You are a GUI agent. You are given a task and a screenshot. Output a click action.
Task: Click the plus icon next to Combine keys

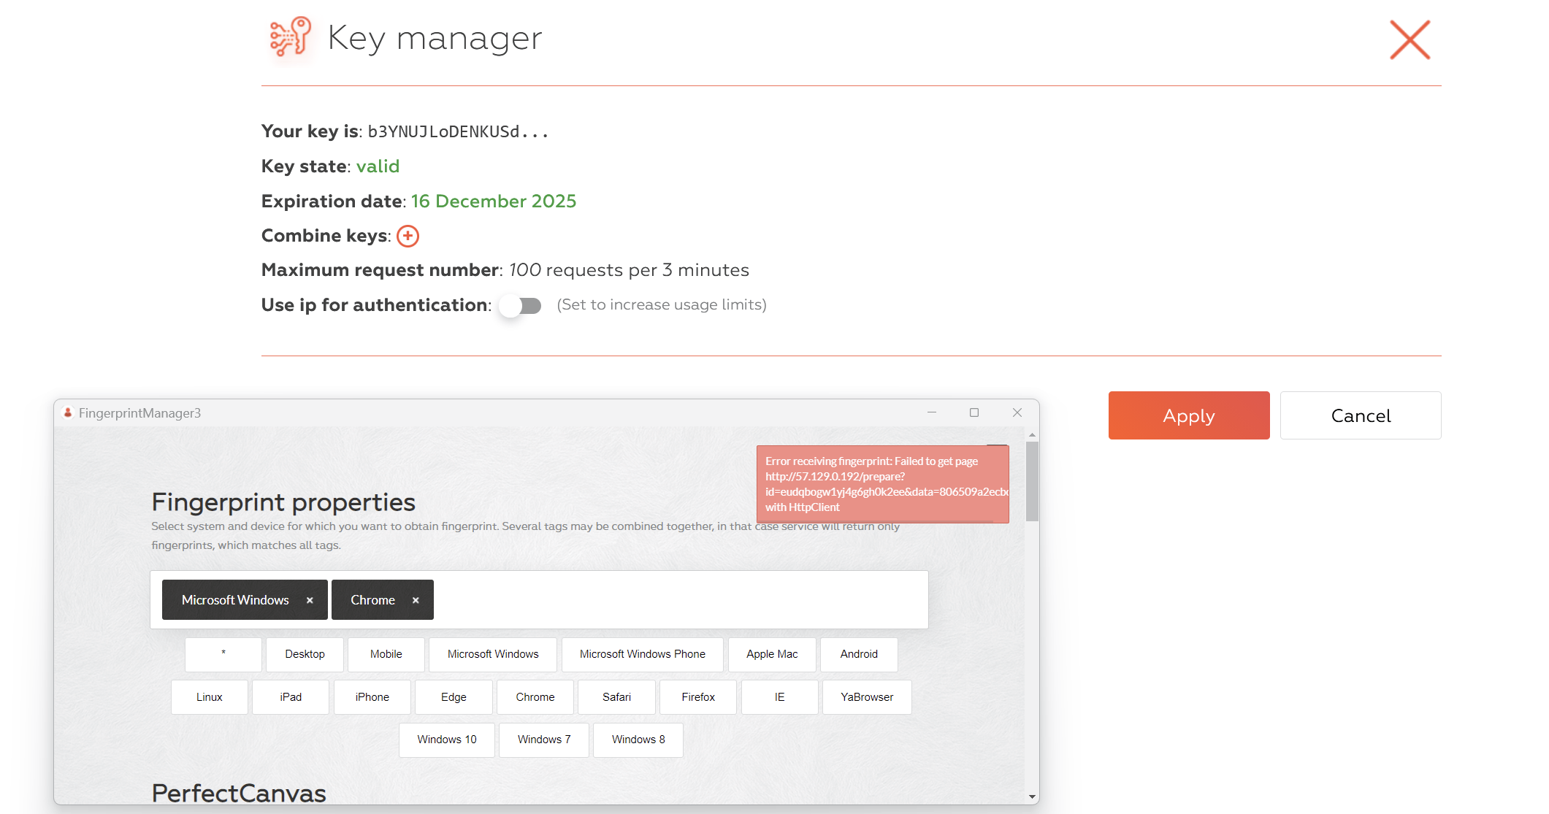tap(408, 236)
